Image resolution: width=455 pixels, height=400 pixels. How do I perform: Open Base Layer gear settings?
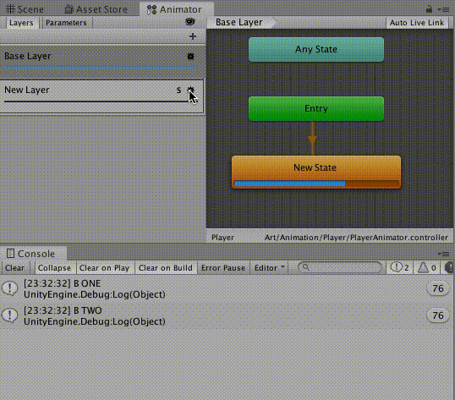(190, 57)
